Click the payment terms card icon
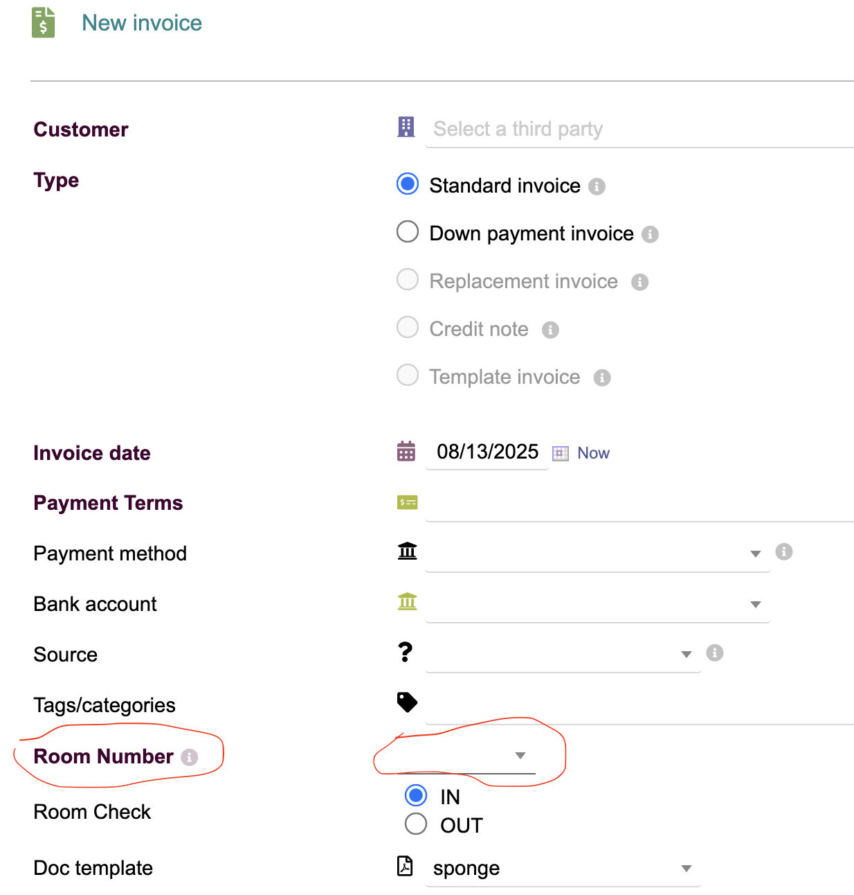 click(x=407, y=502)
